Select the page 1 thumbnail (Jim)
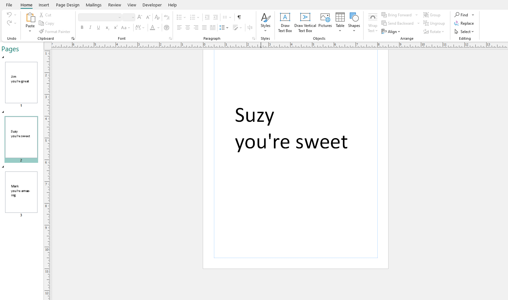508x300 pixels. [x=21, y=82]
